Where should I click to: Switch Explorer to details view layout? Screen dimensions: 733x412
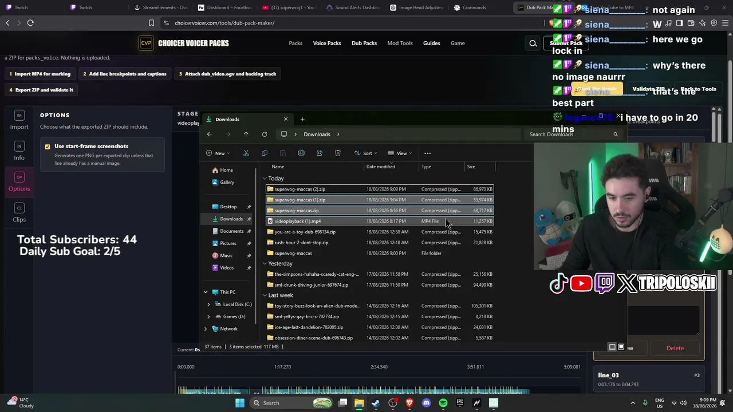[x=612, y=347]
